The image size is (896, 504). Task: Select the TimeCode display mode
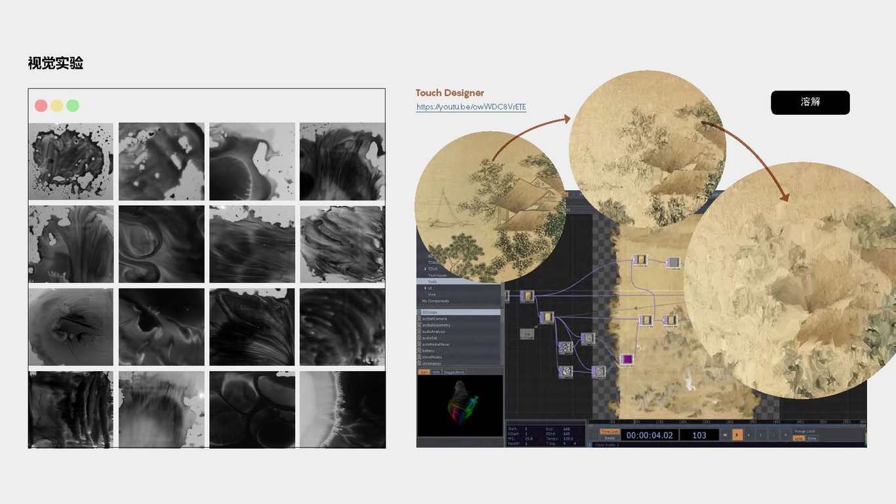coord(610,431)
